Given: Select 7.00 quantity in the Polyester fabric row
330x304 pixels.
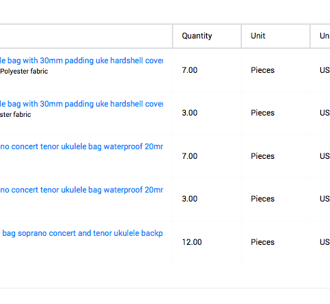Looking at the screenshot, I should point(190,70).
